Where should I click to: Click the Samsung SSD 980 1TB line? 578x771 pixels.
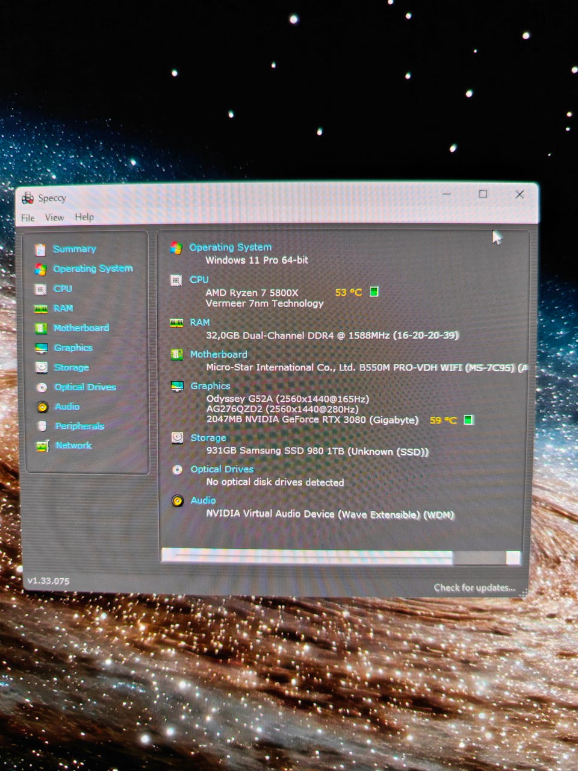tap(317, 451)
